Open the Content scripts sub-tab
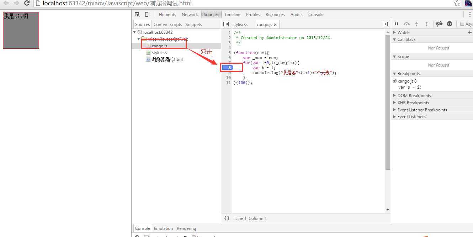This screenshot has width=473, height=237. pyautogui.click(x=168, y=25)
